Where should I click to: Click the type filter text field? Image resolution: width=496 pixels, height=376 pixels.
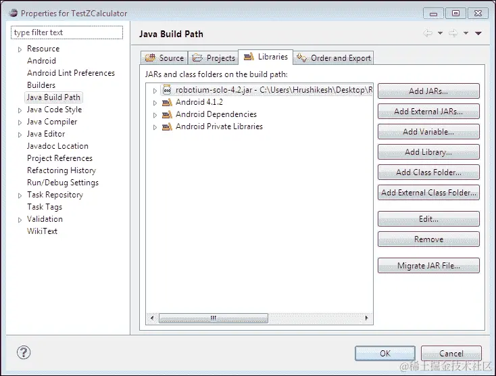click(x=67, y=32)
